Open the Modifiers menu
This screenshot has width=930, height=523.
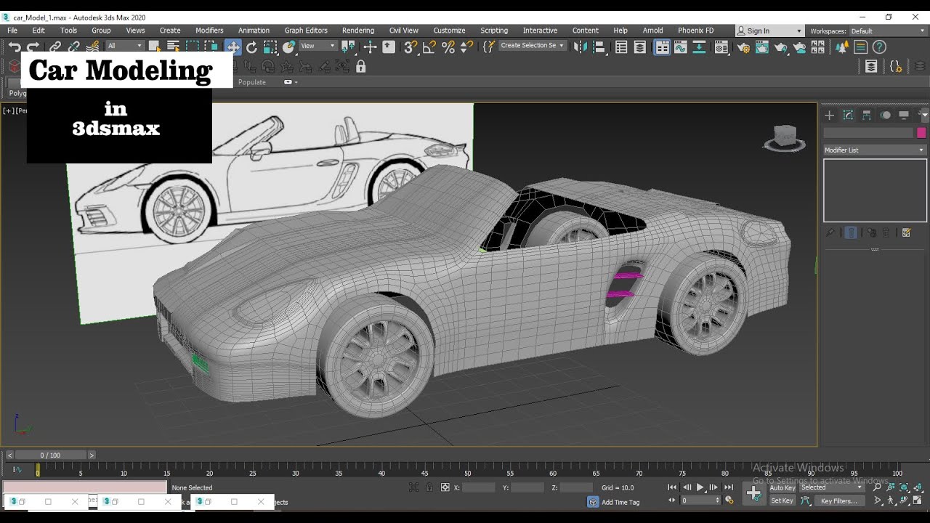[209, 31]
